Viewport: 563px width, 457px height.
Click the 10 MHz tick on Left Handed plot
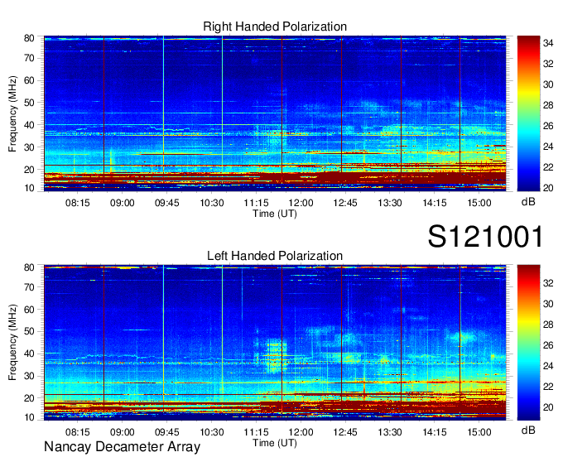tap(29, 417)
